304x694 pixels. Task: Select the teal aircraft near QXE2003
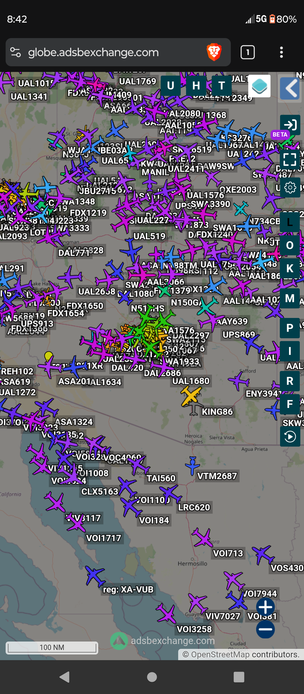241,208
